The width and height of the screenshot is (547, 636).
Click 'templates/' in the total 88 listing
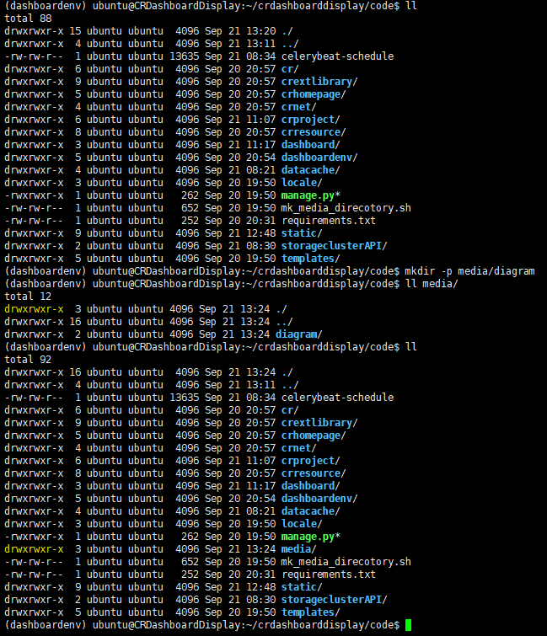coord(310,259)
